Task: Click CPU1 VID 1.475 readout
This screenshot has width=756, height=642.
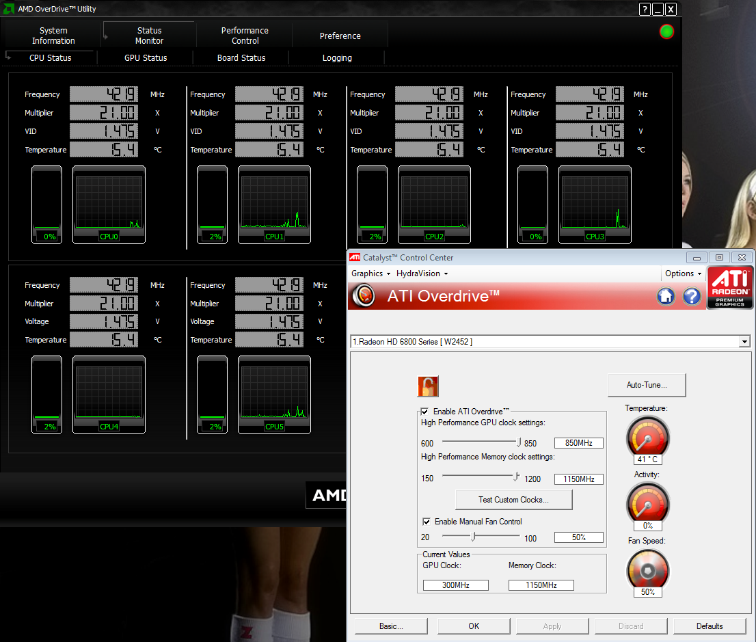Action: [269, 131]
